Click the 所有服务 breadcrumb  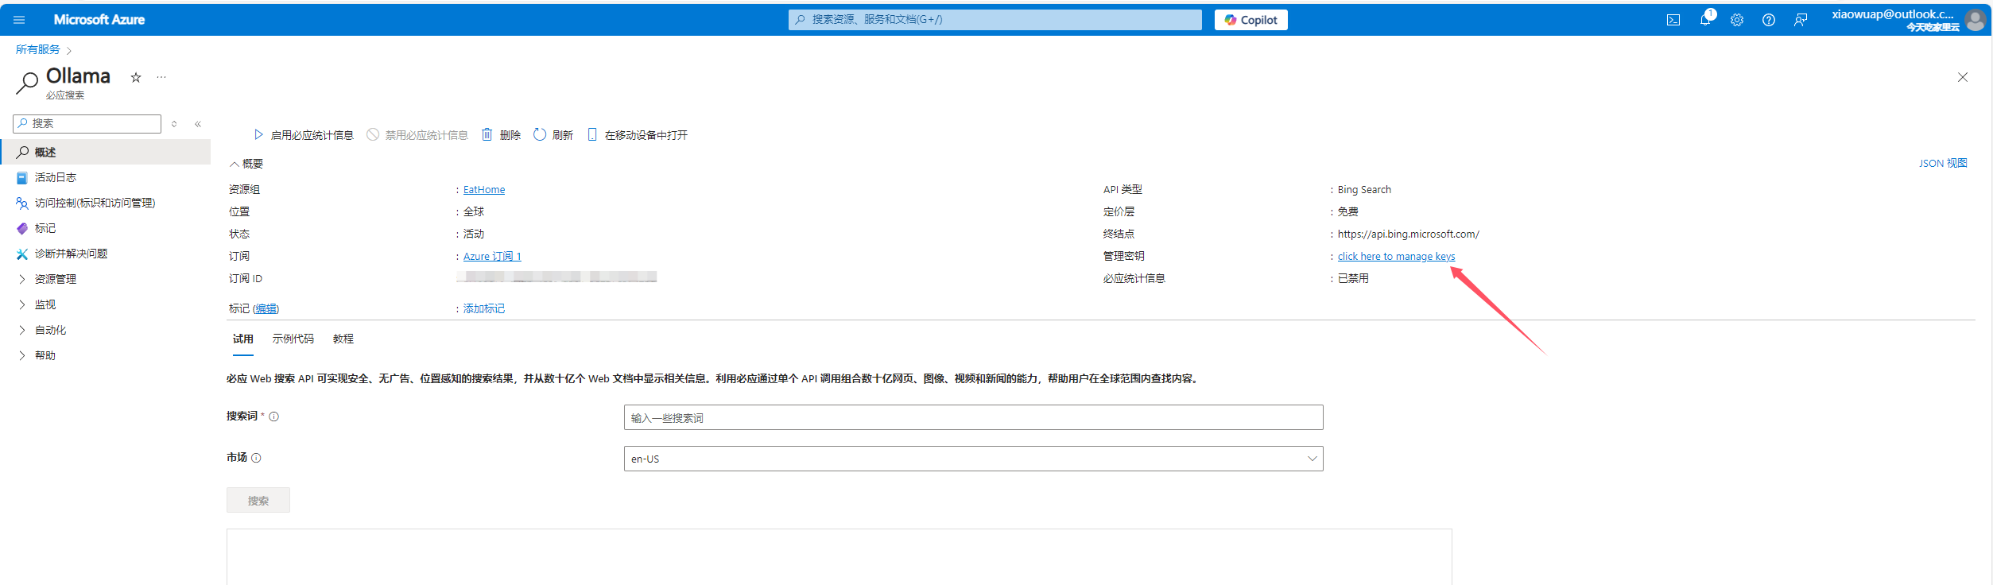[x=38, y=49]
